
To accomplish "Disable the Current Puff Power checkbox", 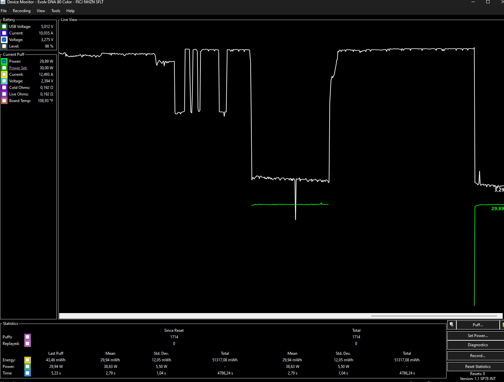I will click(4, 61).
